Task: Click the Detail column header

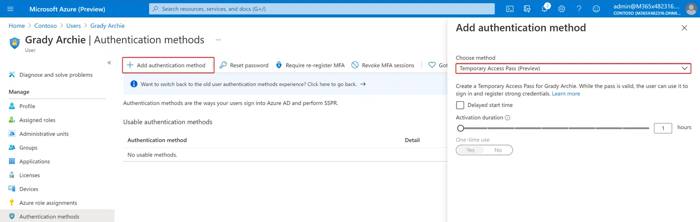Action: 412,140
